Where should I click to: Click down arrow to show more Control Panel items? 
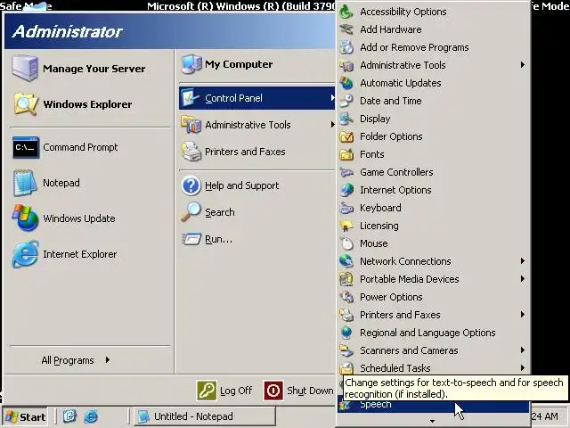point(432,421)
